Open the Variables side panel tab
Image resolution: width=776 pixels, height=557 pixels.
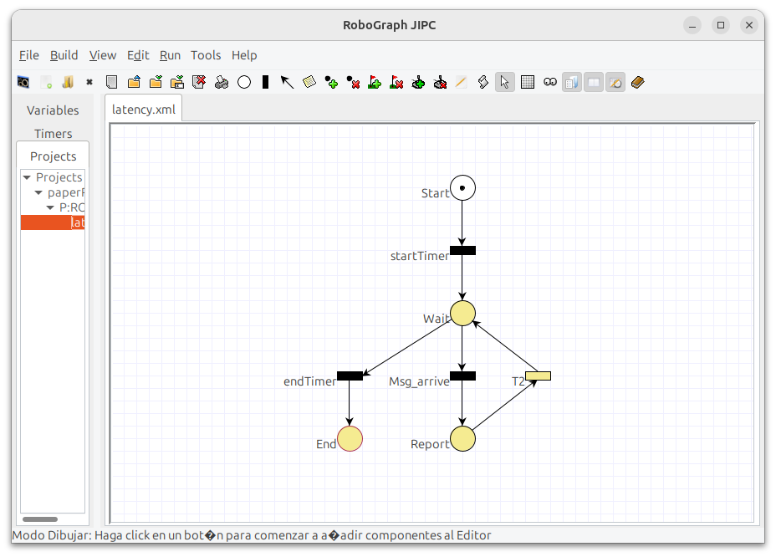[x=53, y=110]
